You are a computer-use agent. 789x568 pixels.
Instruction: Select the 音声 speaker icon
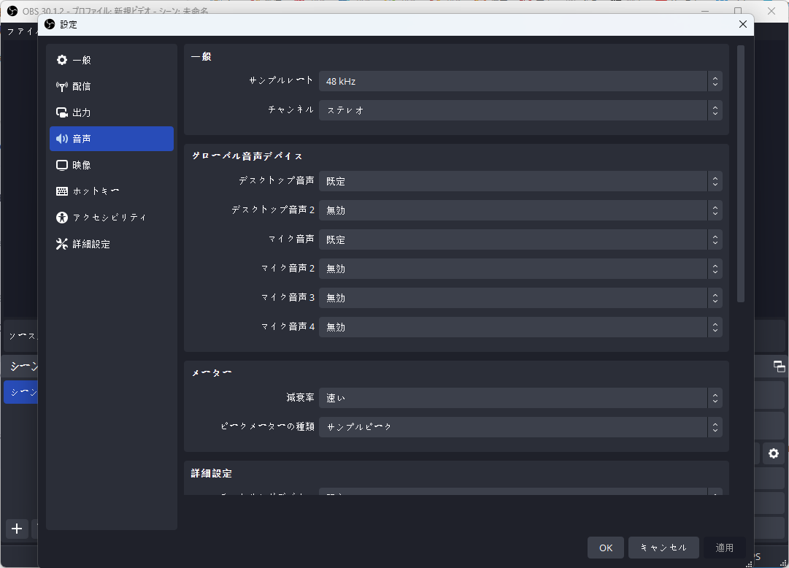[62, 139]
